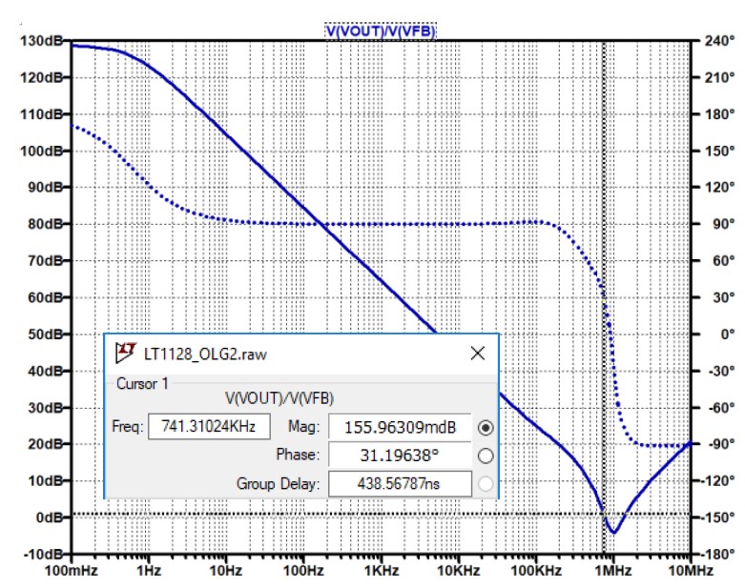Click the 130dB label on magnitude axis

pos(39,41)
